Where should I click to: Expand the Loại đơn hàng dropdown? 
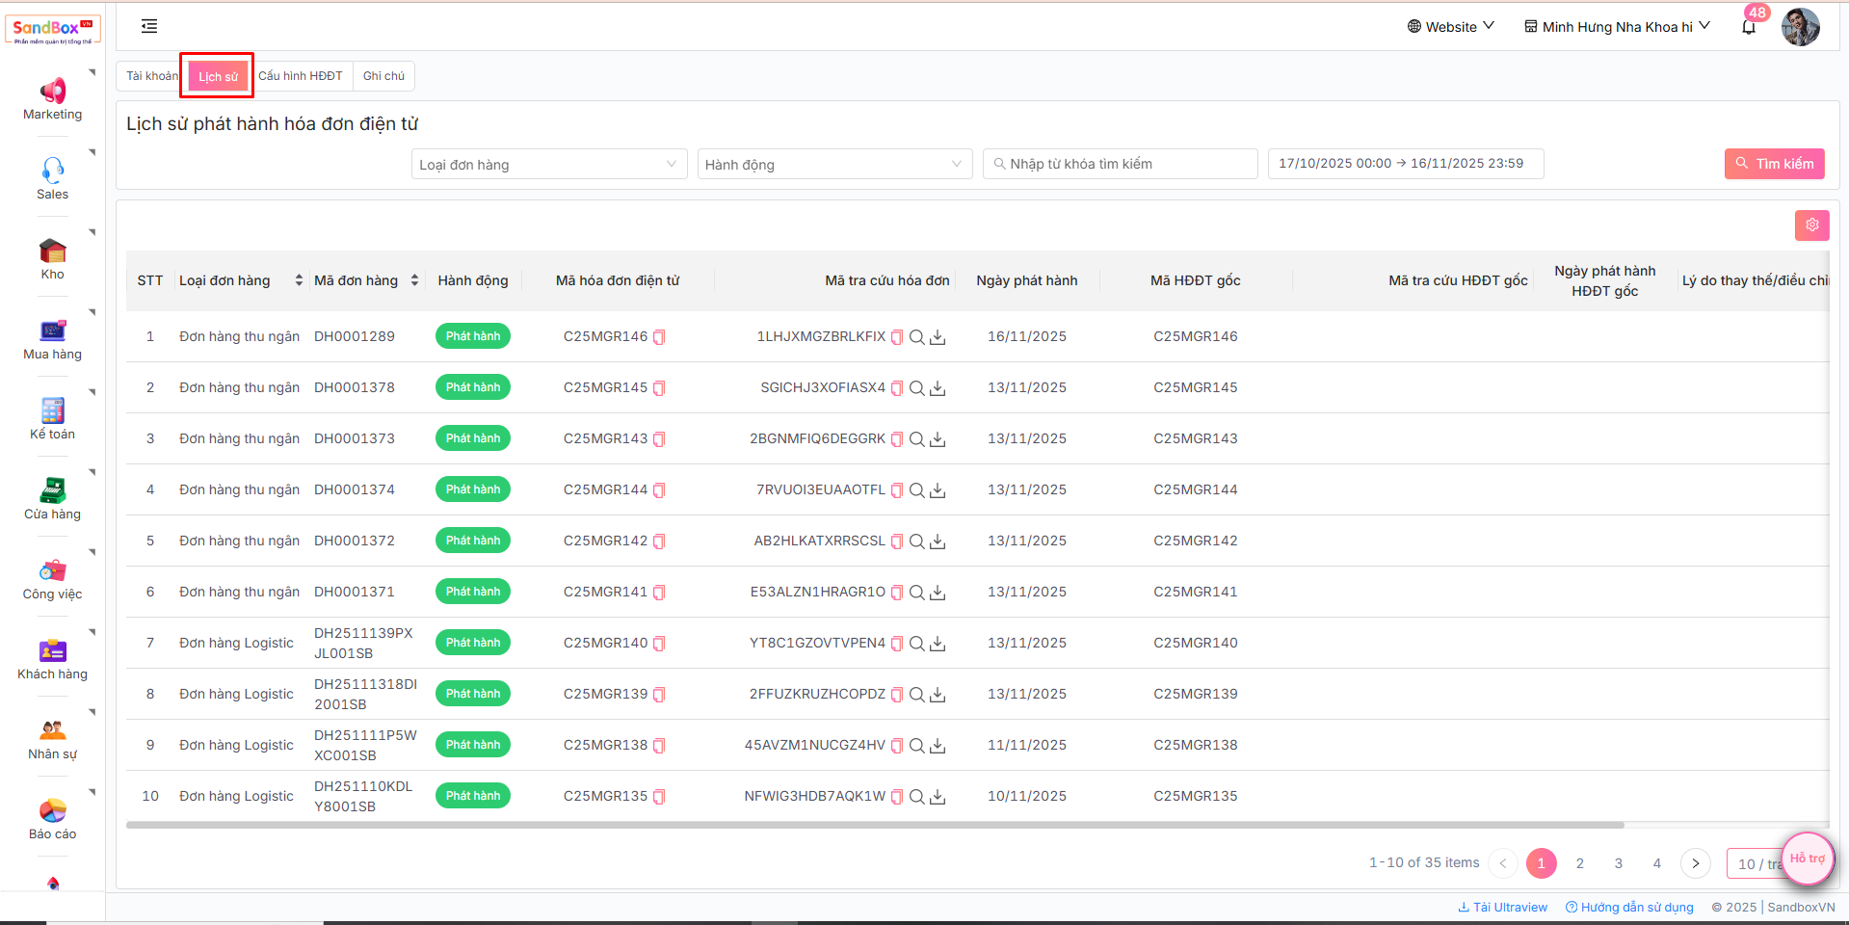[548, 165]
